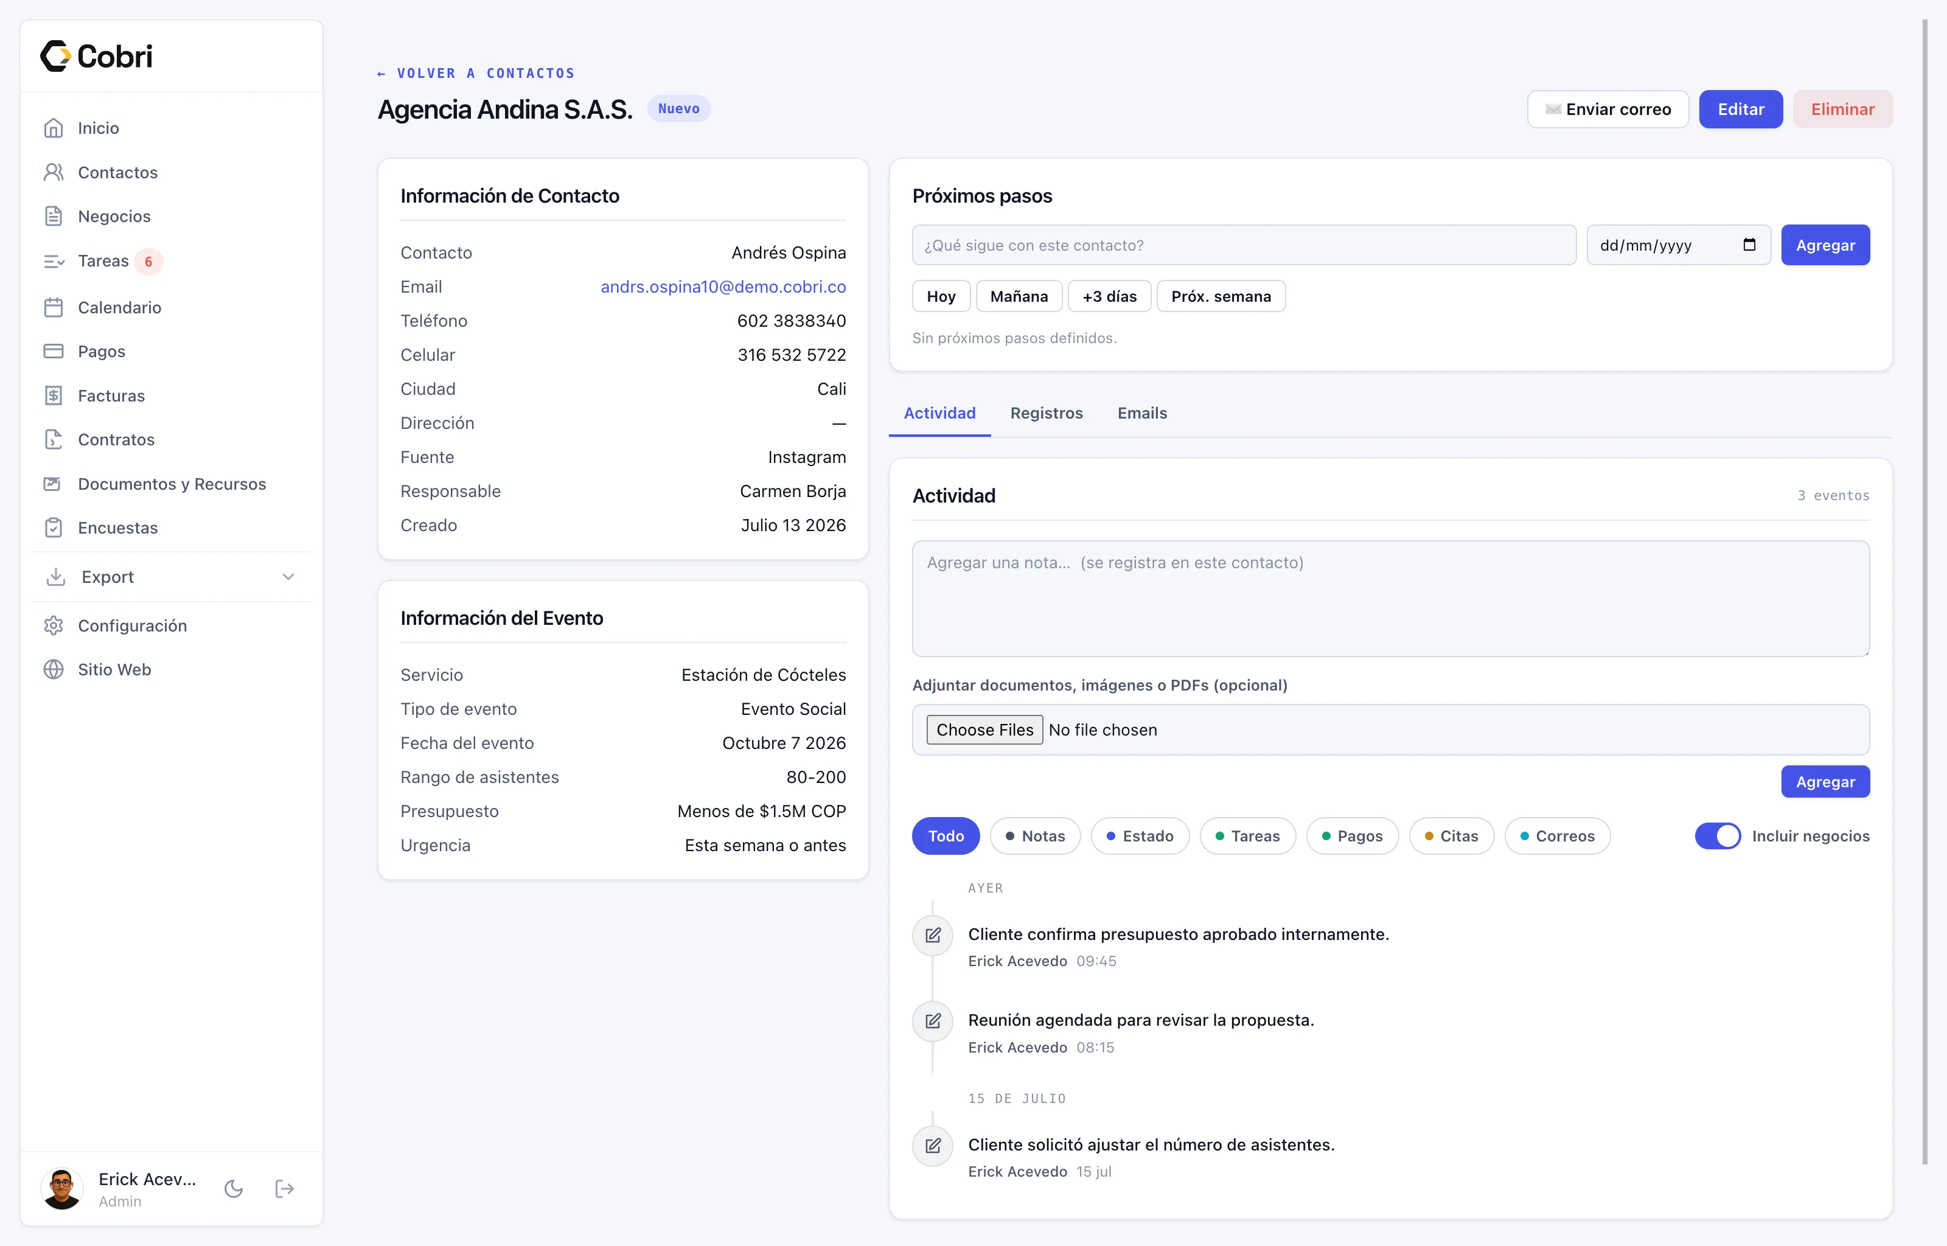Switch to the Emails tab

[x=1141, y=412]
